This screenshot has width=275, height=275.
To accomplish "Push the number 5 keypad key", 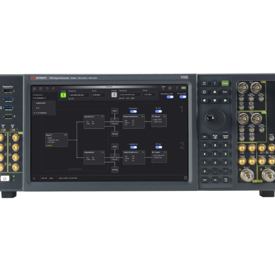I will tap(215, 154).
